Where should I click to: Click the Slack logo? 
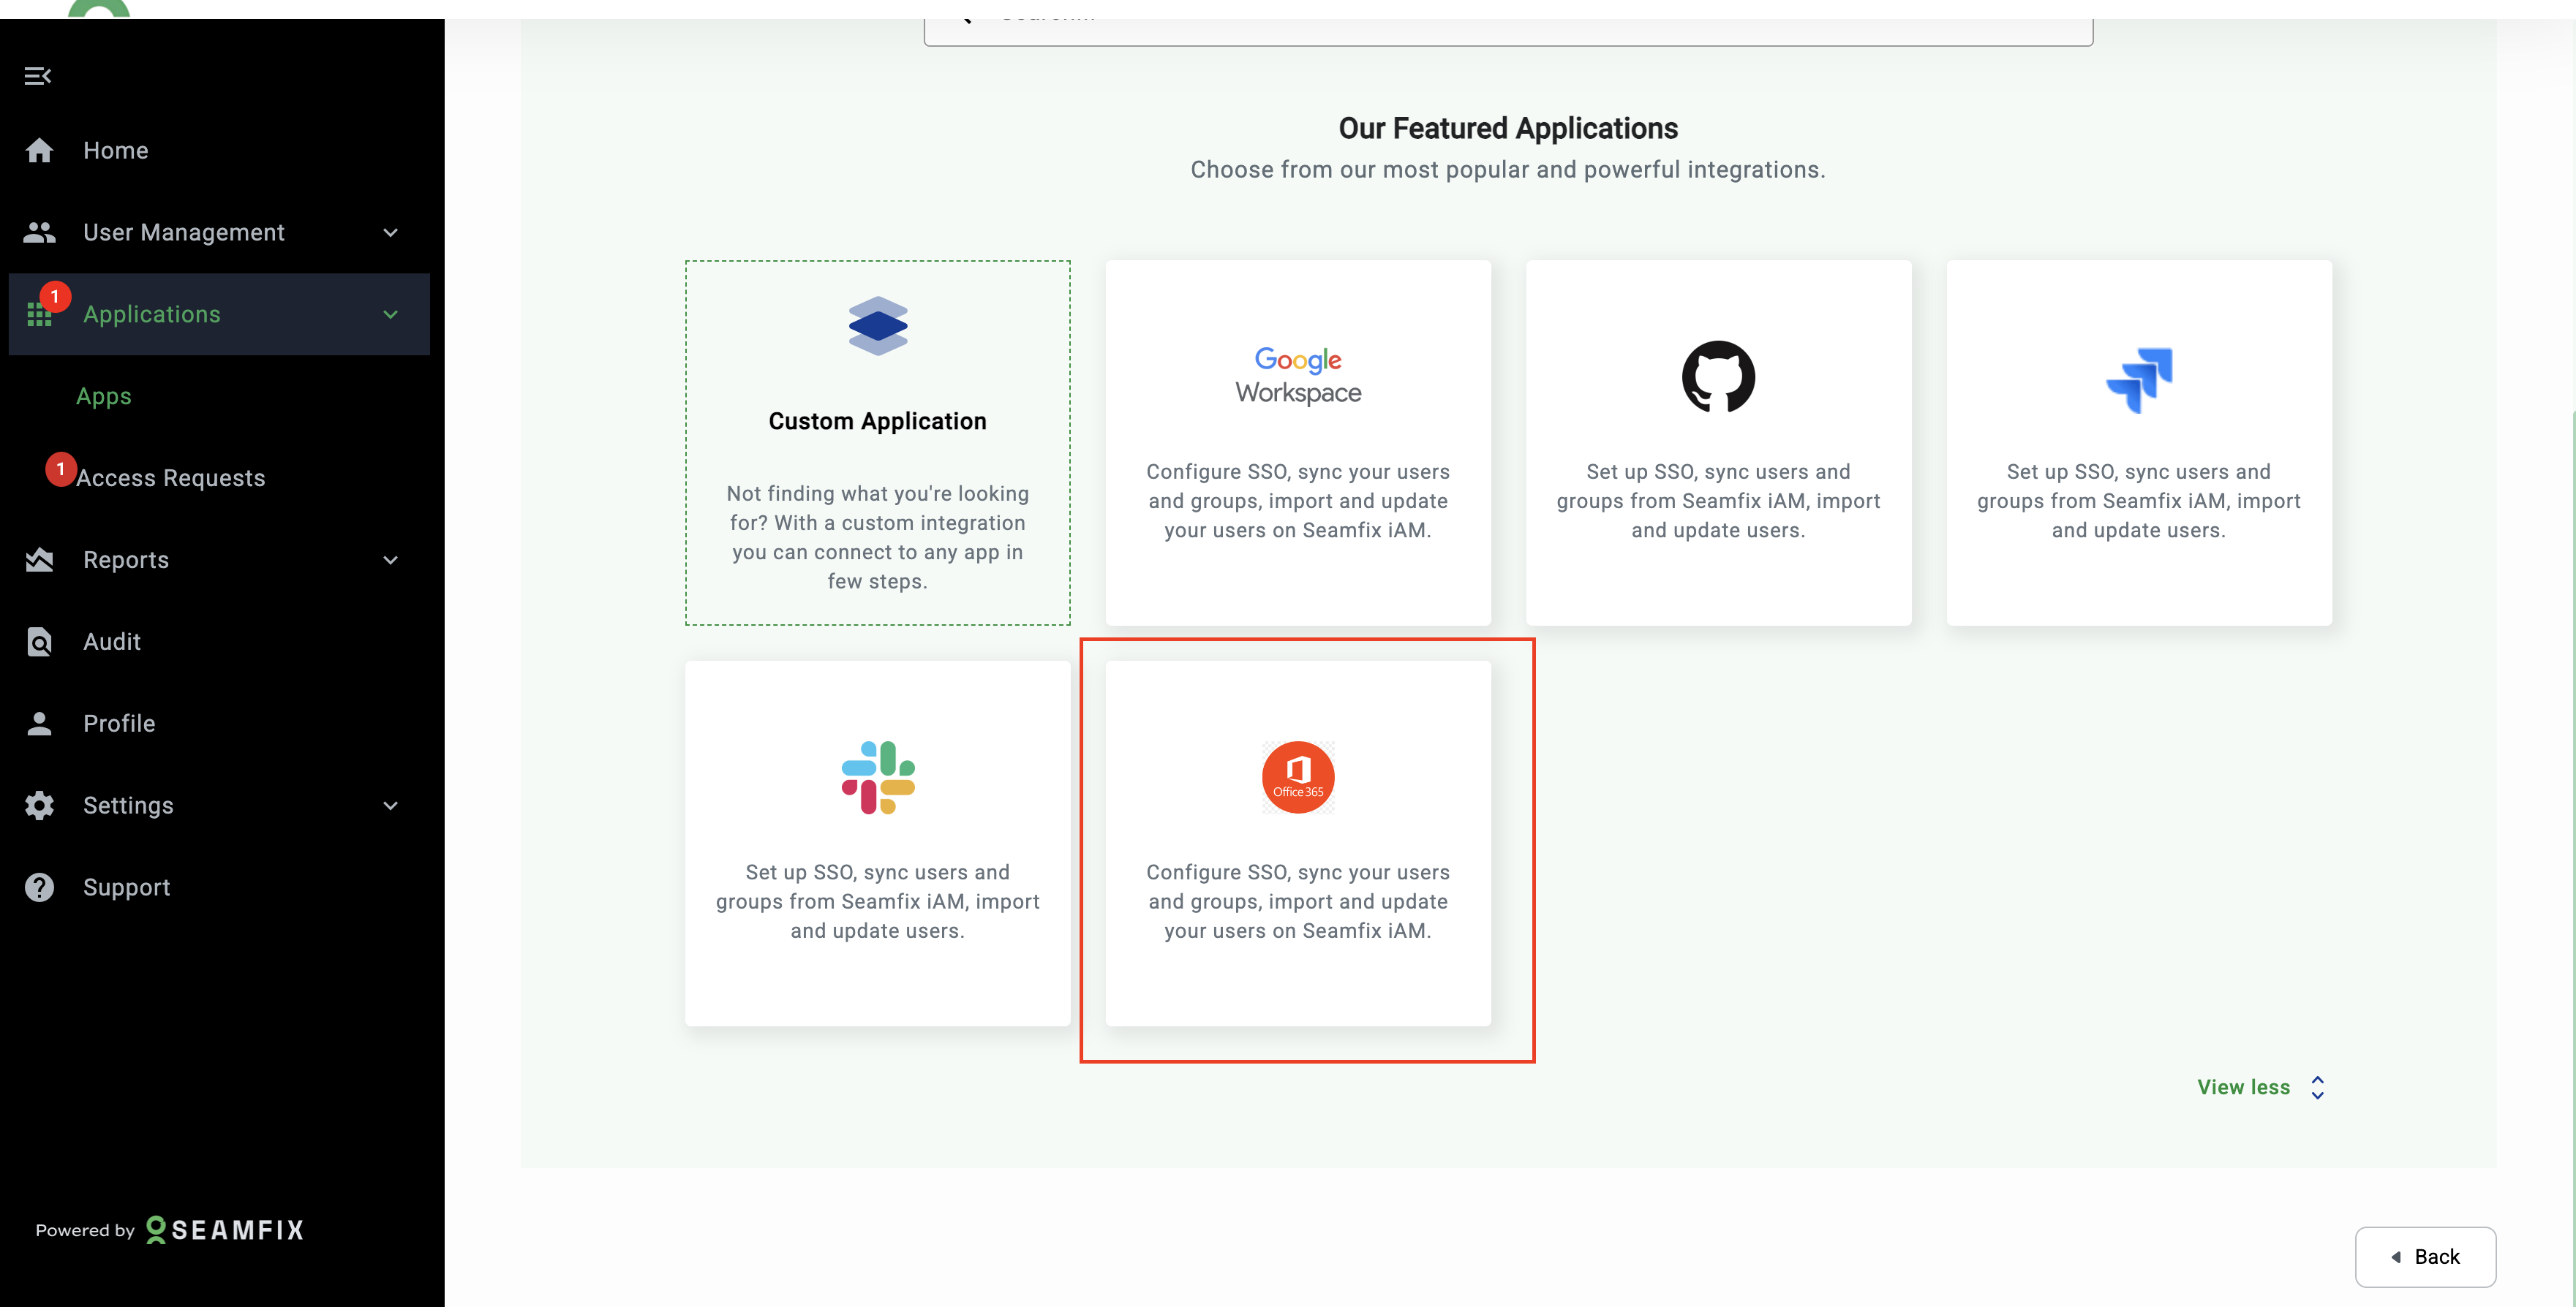[x=877, y=778]
